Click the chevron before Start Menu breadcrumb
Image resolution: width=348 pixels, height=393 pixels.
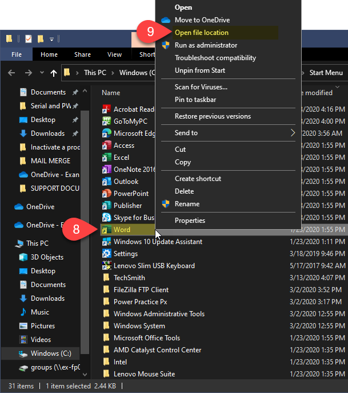pos(303,73)
